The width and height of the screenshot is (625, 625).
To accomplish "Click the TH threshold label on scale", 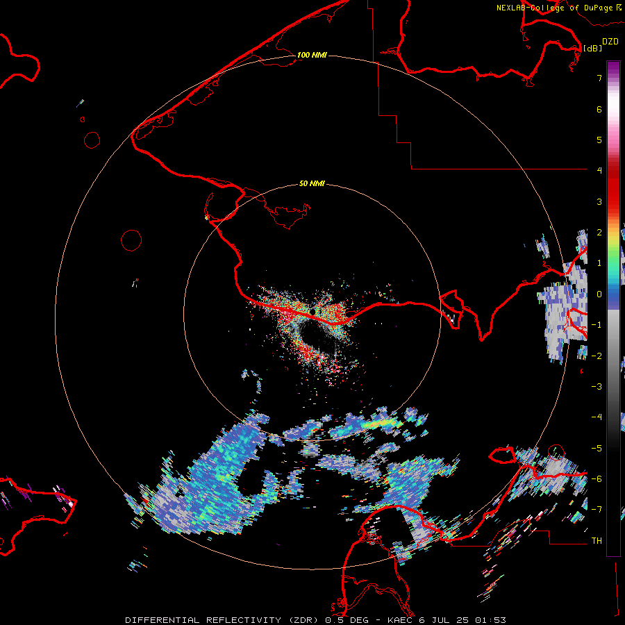I will (x=597, y=540).
